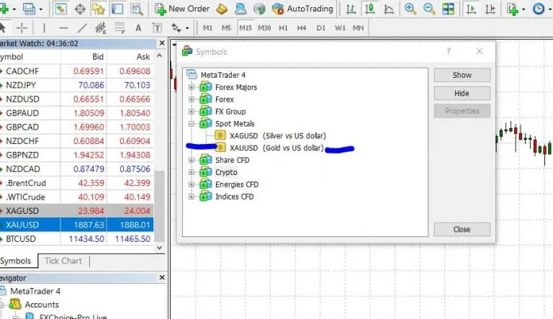
Task: Expand the Share CFD group
Action: (x=192, y=160)
